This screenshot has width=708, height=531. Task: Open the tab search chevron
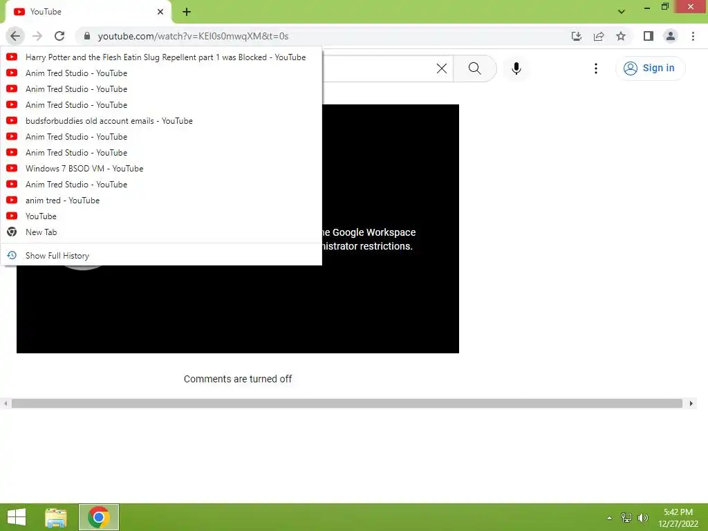coord(622,12)
